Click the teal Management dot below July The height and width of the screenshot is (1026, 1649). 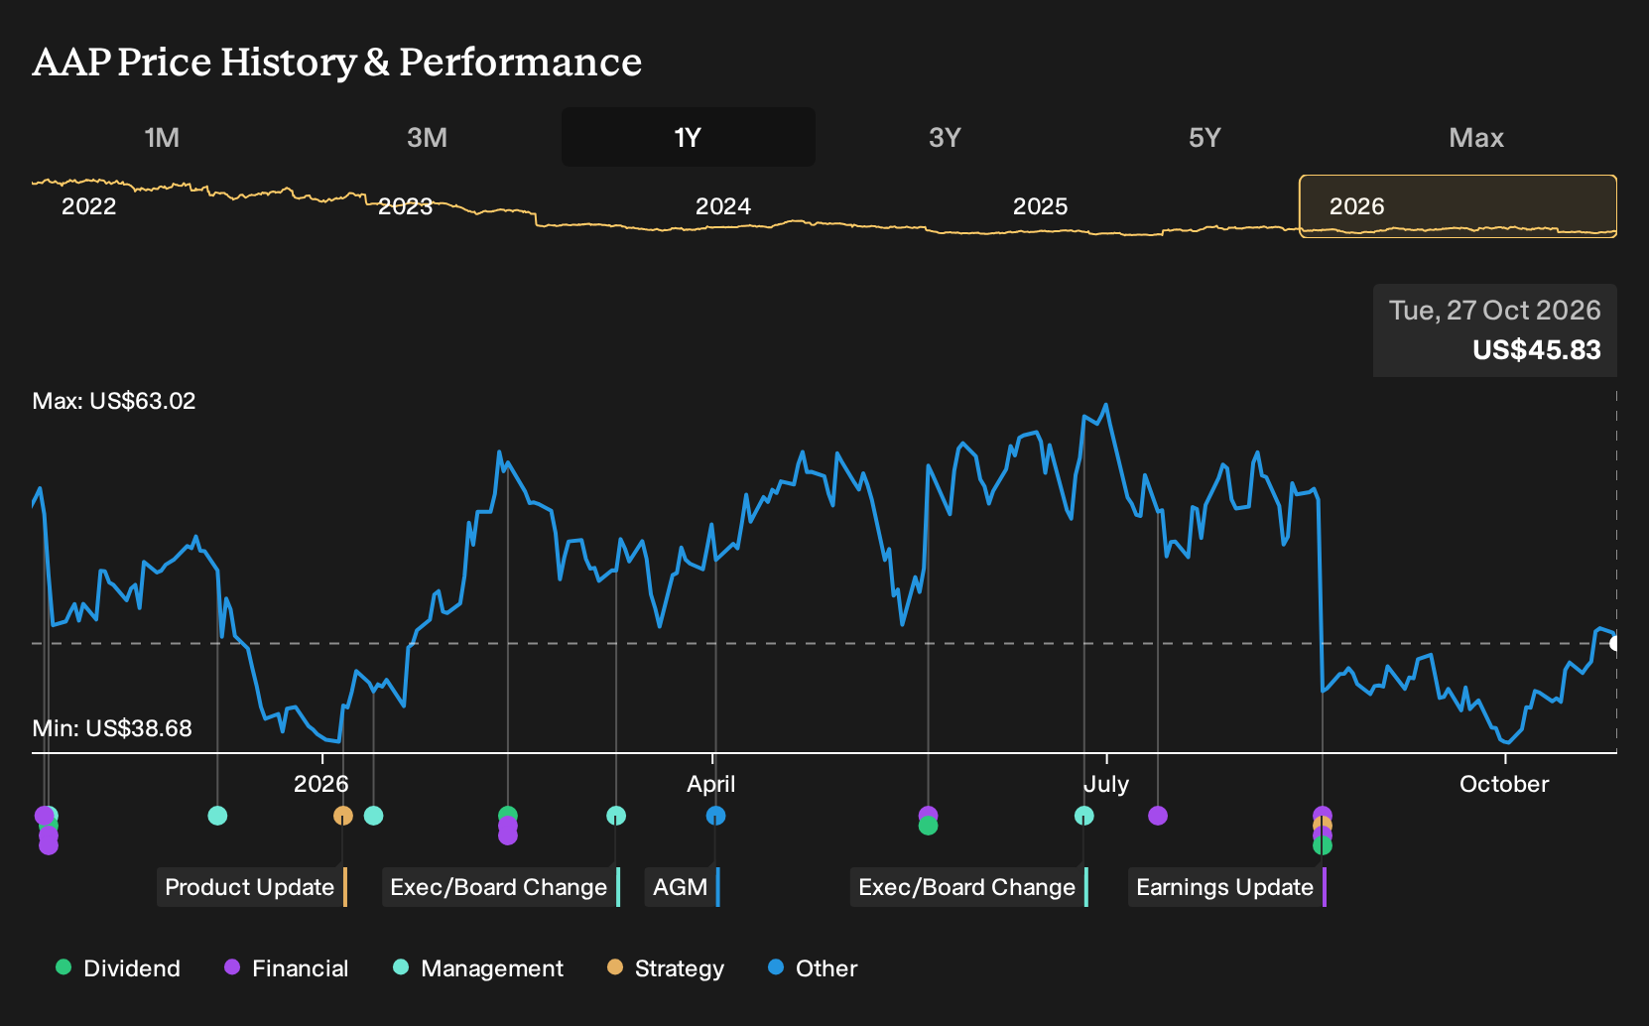1084,816
